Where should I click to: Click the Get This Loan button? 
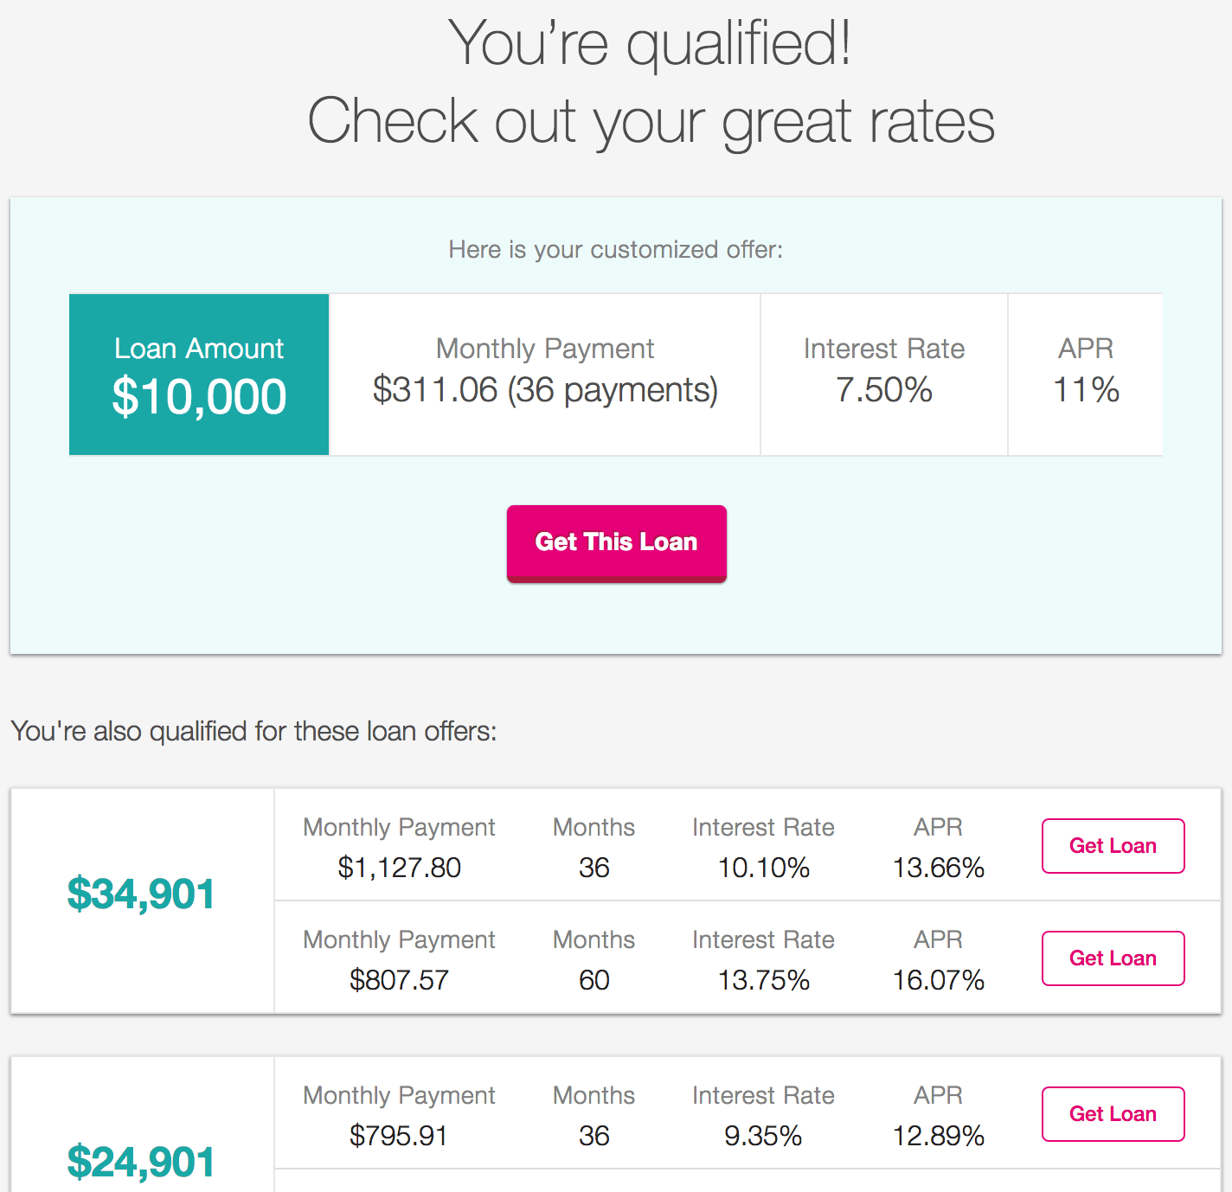[x=616, y=543]
